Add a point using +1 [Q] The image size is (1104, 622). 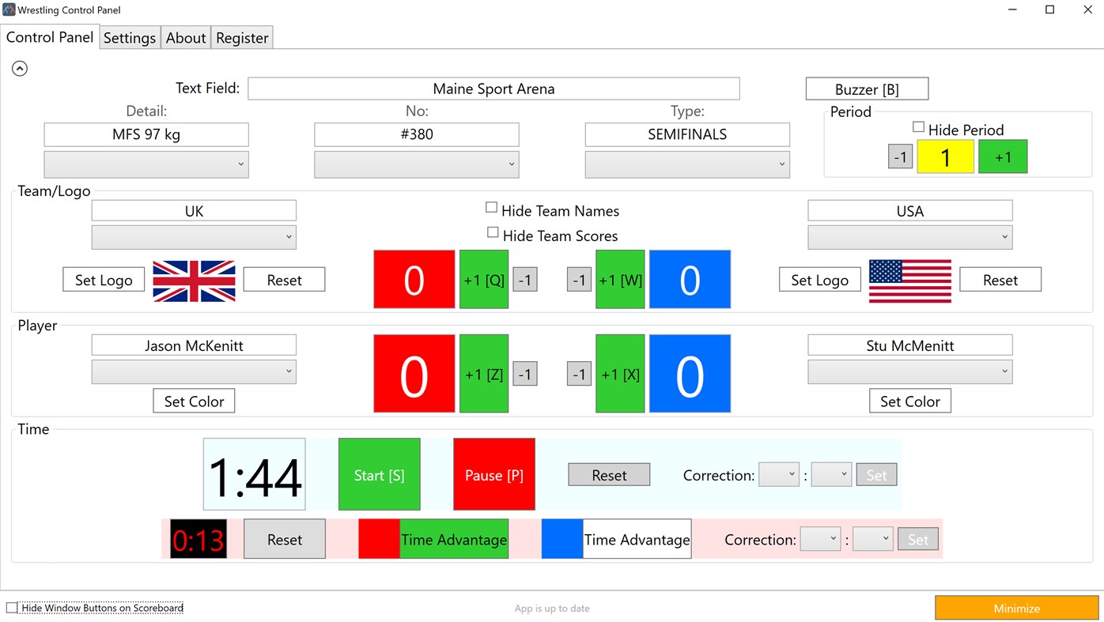[x=483, y=279]
